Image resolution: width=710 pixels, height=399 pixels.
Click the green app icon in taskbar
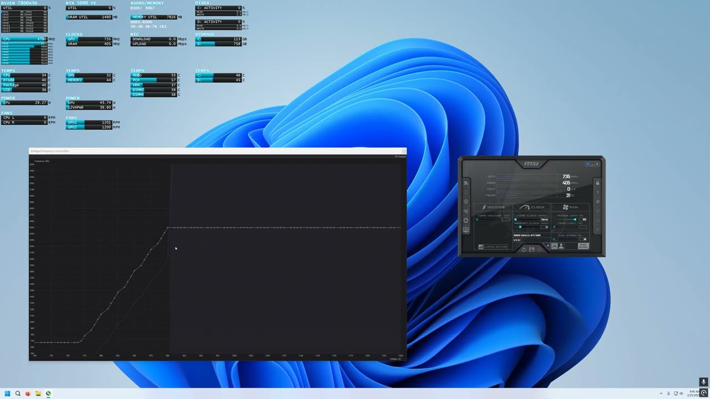pos(48,393)
